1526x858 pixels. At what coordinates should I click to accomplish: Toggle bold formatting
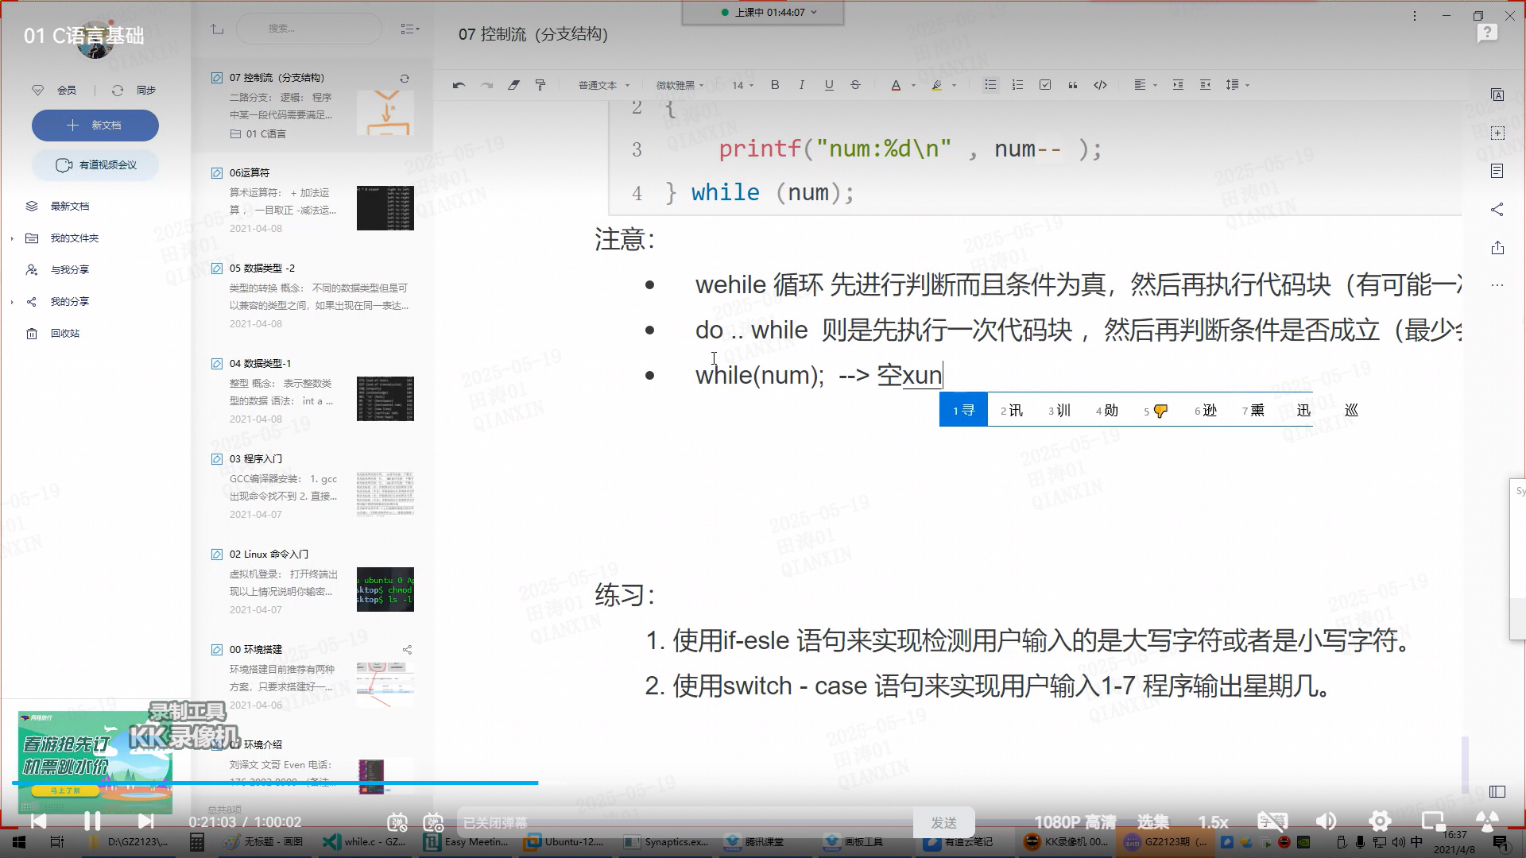(775, 85)
